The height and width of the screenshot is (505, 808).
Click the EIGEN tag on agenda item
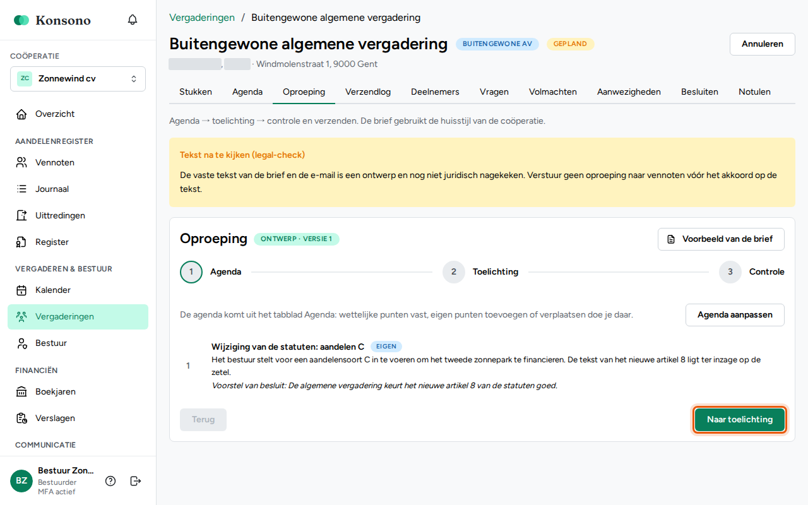[386, 347]
